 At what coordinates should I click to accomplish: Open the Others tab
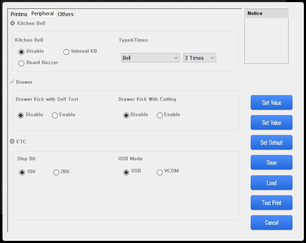click(x=66, y=14)
